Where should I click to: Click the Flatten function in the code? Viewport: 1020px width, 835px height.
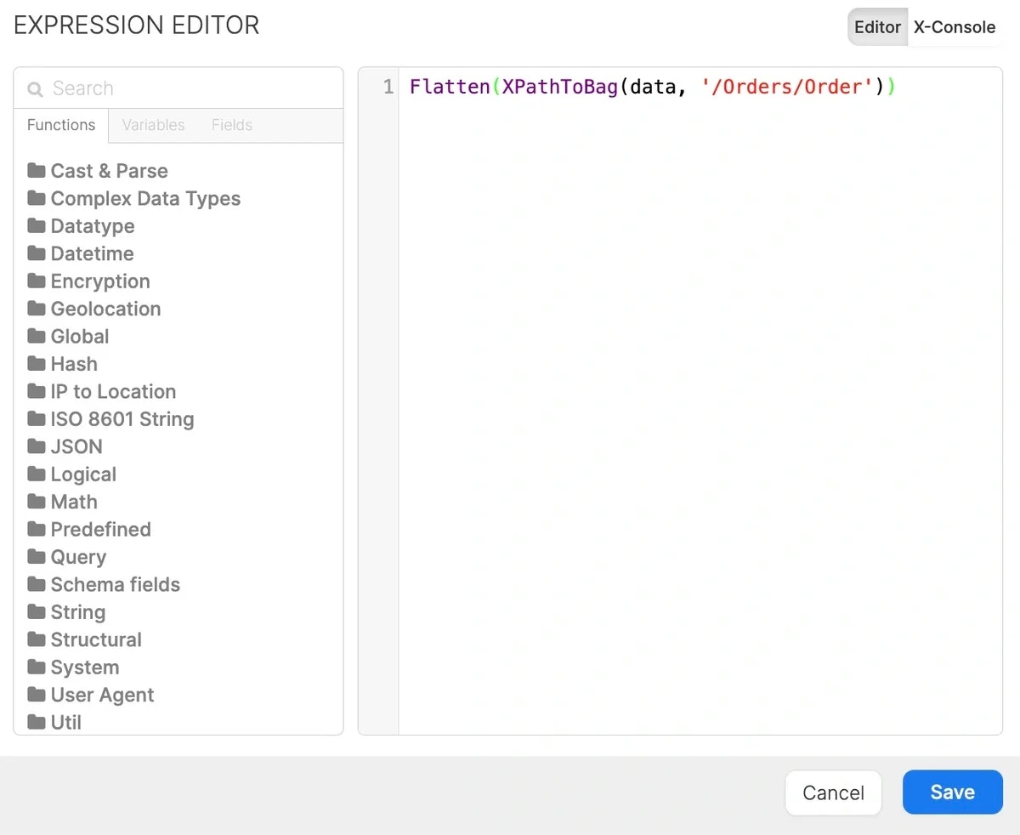450,87
